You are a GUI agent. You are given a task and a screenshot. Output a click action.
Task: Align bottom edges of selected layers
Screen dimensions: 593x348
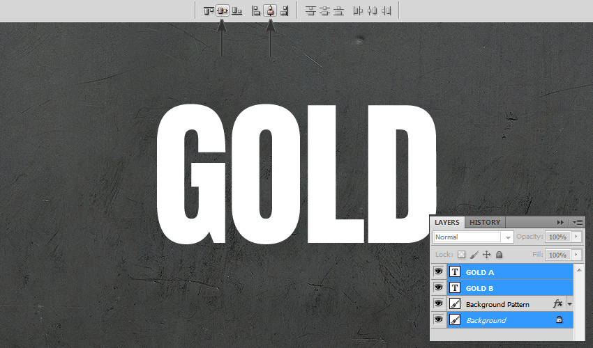(x=237, y=11)
